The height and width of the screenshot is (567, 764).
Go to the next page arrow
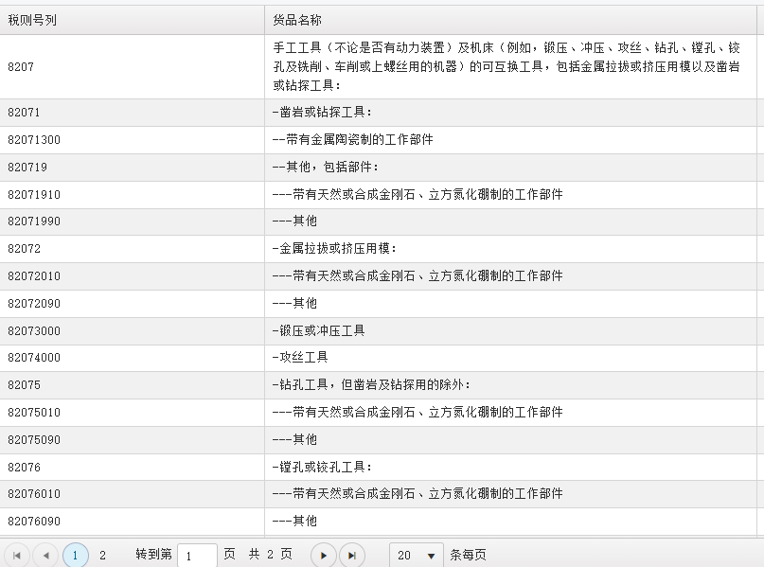click(324, 556)
